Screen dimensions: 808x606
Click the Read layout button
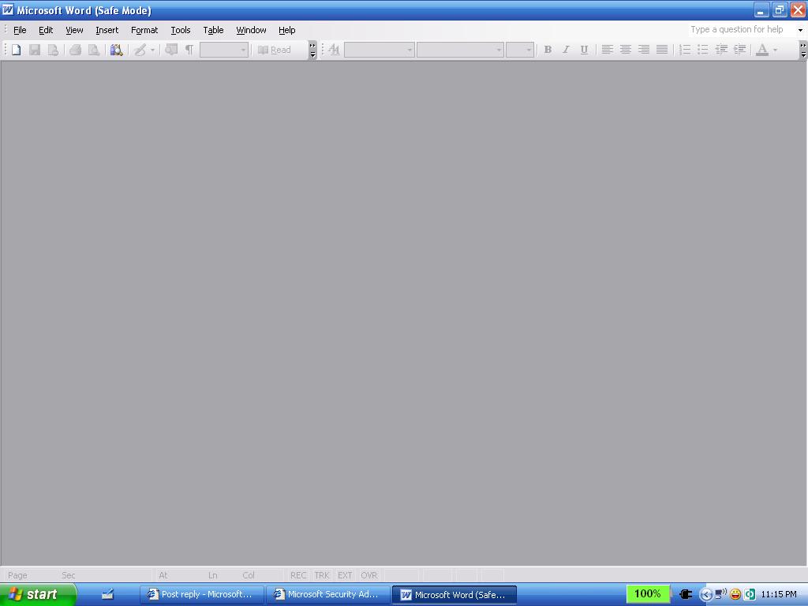[x=275, y=50]
